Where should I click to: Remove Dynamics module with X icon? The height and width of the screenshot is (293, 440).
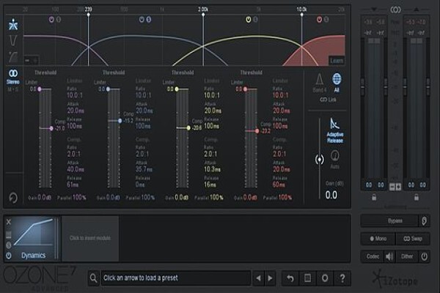pyautogui.click(x=9, y=222)
